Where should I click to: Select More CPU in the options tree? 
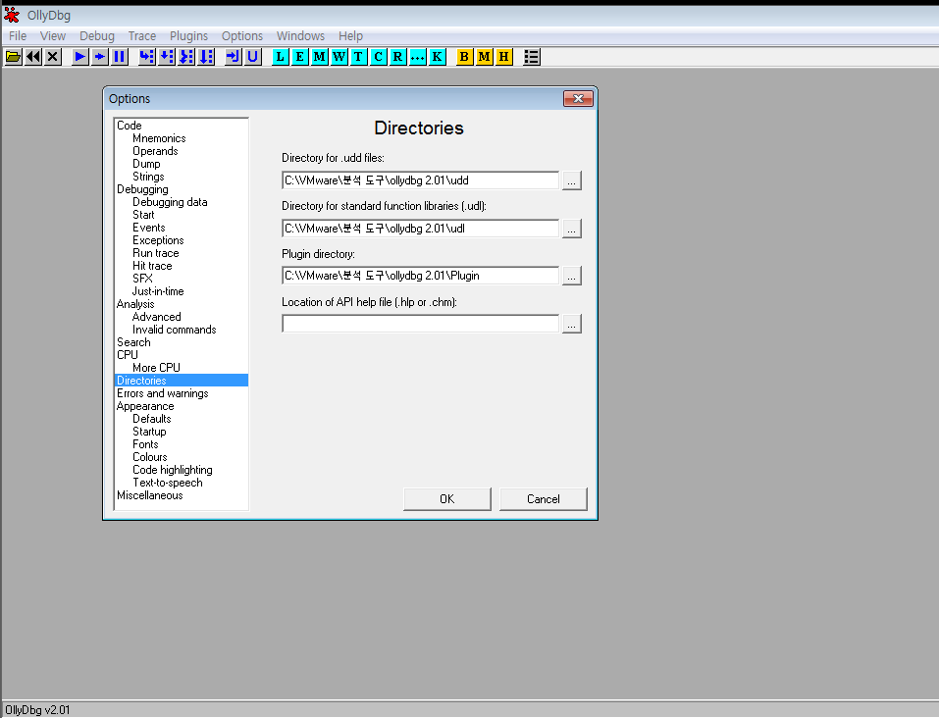point(156,368)
